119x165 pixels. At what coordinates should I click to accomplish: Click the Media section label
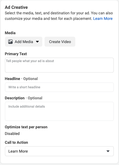[10, 33]
